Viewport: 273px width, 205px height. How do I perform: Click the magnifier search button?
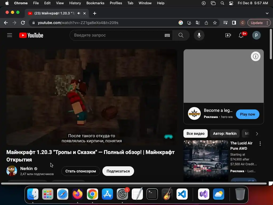[181, 35]
